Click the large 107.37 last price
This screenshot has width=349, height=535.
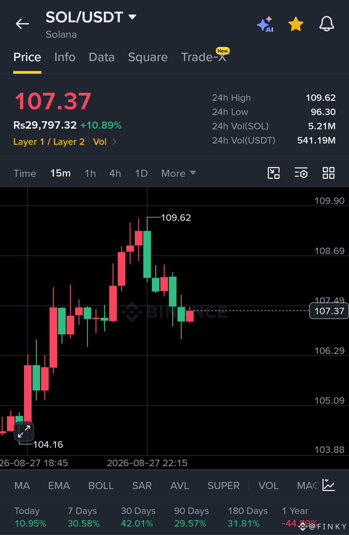(x=53, y=101)
